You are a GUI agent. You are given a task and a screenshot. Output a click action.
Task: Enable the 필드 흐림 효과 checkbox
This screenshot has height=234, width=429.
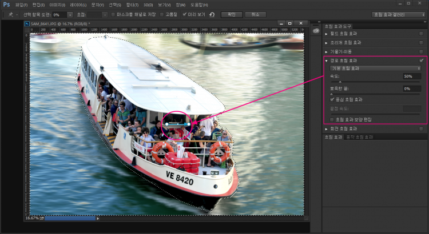[421, 34]
